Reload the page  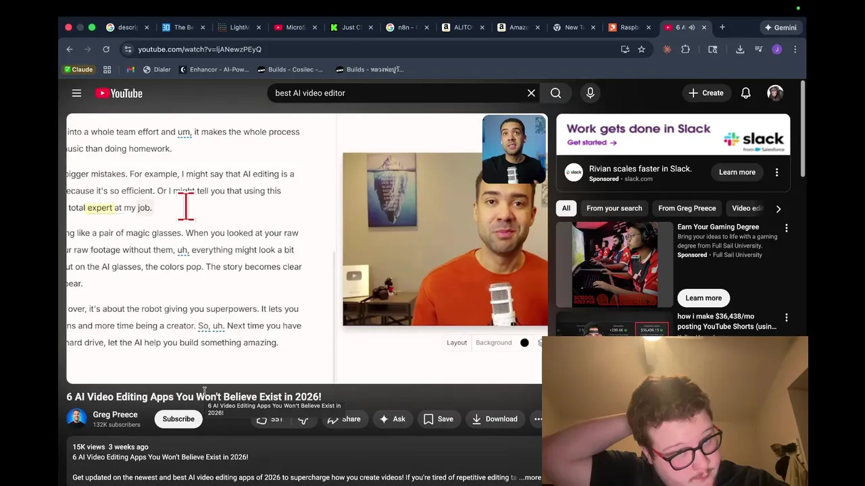(x=106, y=49)
